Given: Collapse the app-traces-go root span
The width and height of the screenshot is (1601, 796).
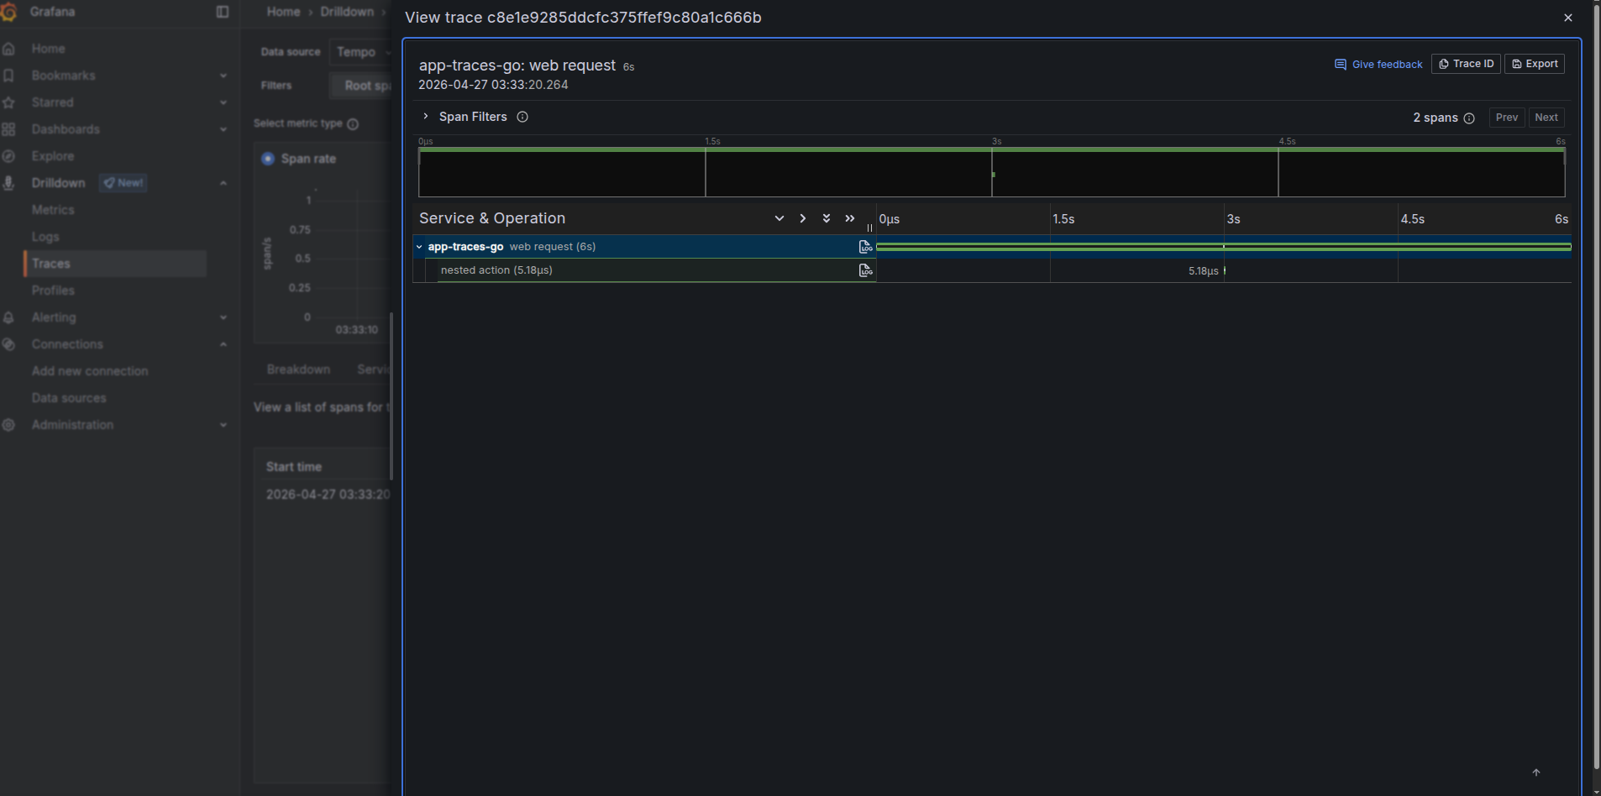Looking at the screenshot, I should pyautogui.click(x=419, y=247).
